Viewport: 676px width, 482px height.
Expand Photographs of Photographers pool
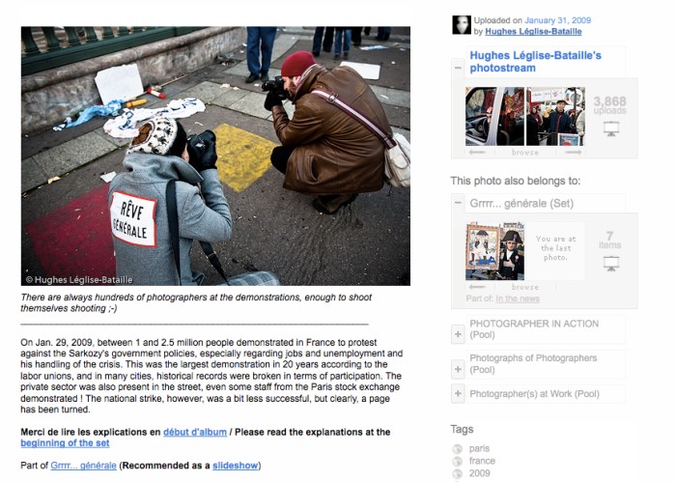pyautogui.click(x=458, y=369)
